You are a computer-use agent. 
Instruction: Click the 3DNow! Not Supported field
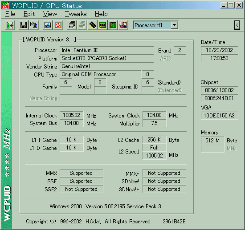[164, 181]
